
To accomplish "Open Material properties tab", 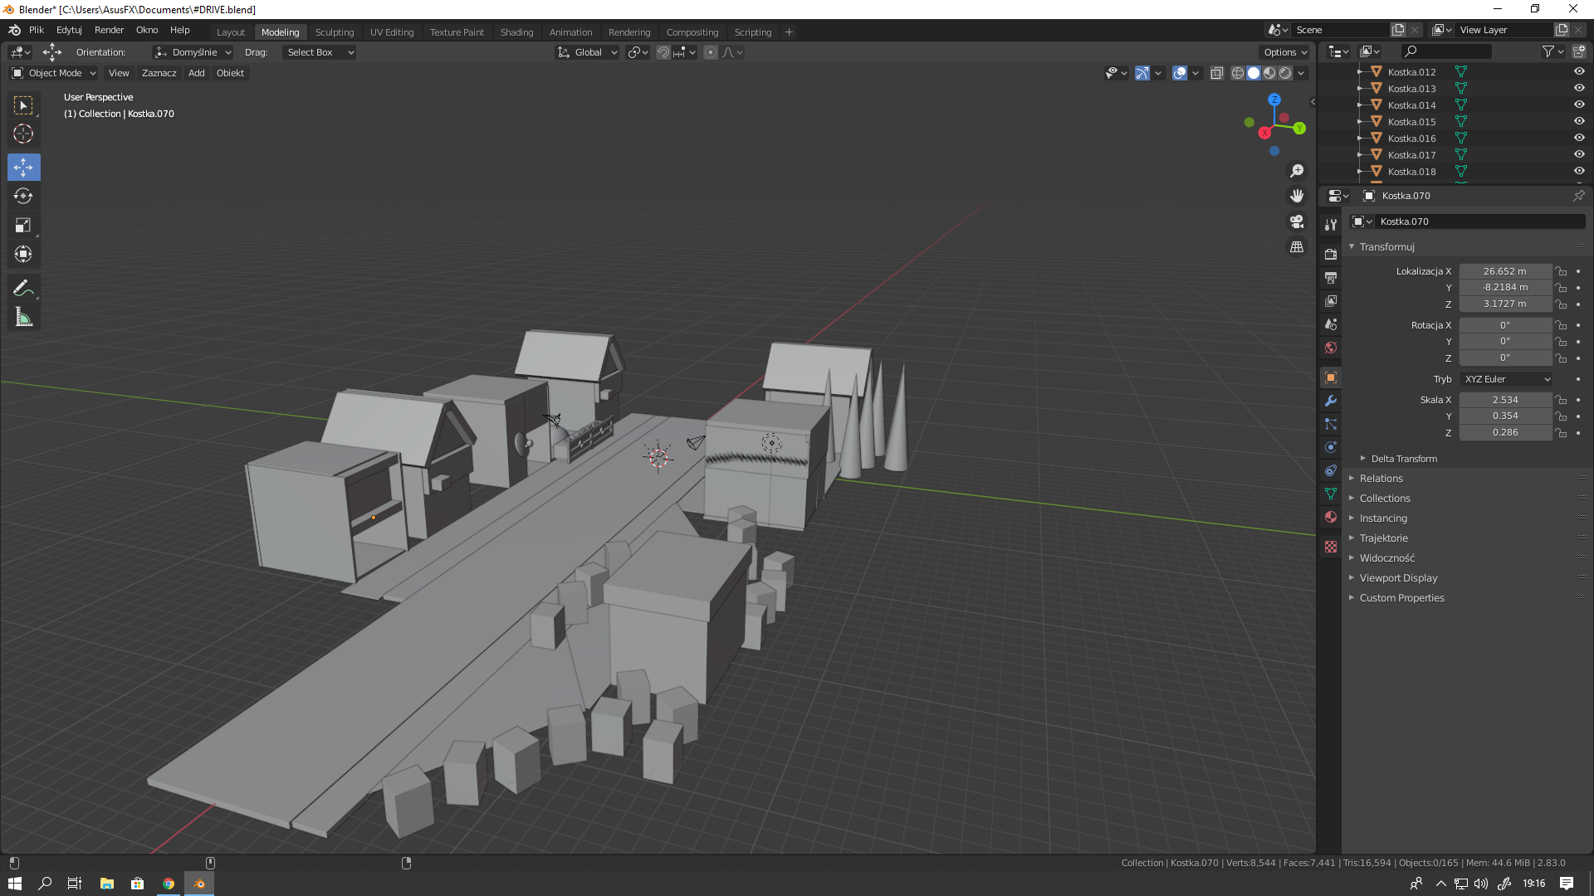I will (x=1331, y=517).
